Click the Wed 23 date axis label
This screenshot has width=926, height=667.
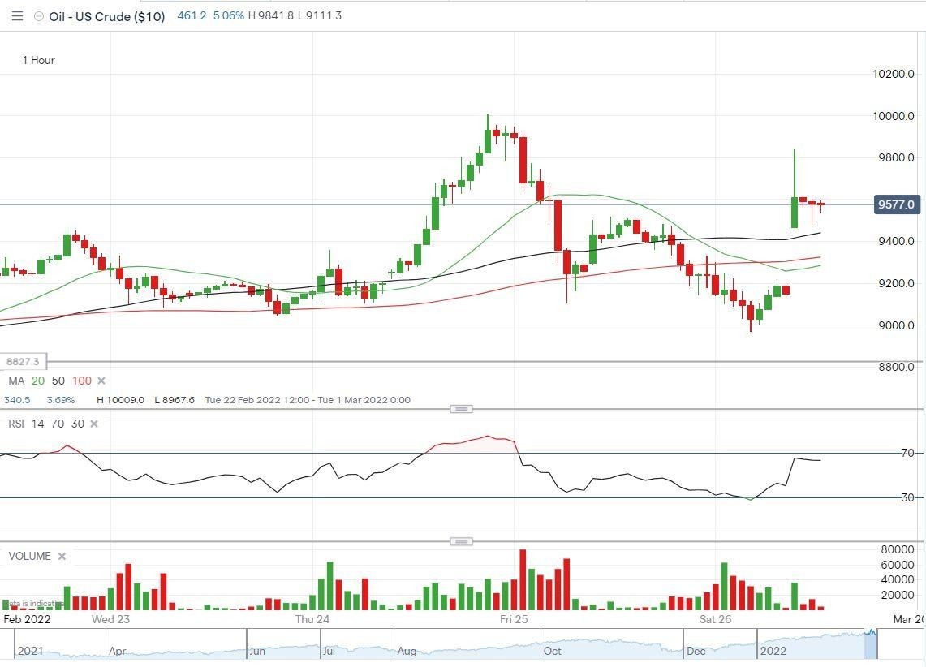[x=110, y=619]
